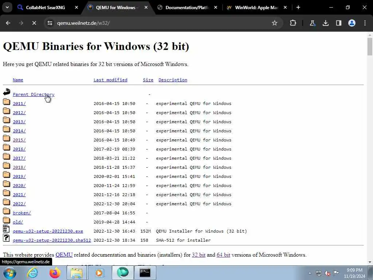Click the binary file icon beside the .exe installer
Viewport: 373px width, 280px height.
6,229
